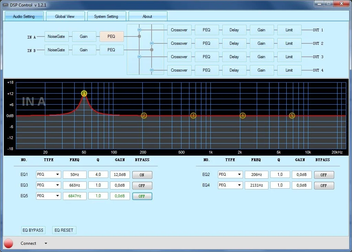Select EQ point 5 marker on graph
Screen dimensions: 352x252
292,116
